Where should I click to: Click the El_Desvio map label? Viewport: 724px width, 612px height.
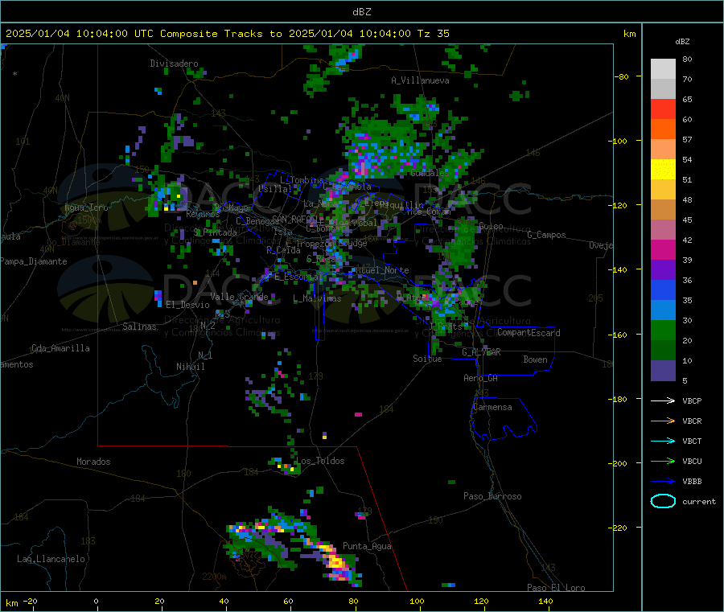[187, 305]
